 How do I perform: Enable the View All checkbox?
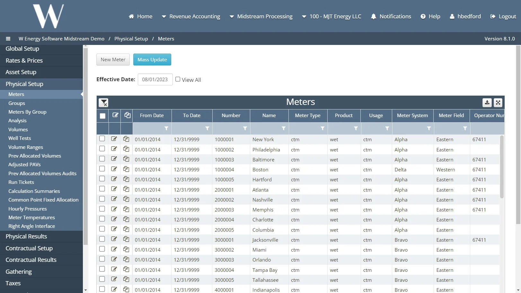click(x=178, y=79)
